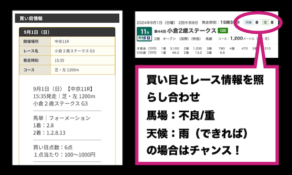Screen dimensions: 292x175
Task: Click the 2着 prize 1,200 value
Action: (198, 49)
